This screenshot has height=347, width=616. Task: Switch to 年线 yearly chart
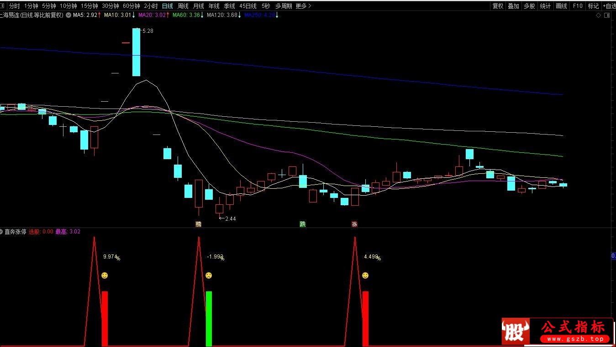214,6
